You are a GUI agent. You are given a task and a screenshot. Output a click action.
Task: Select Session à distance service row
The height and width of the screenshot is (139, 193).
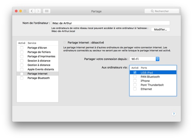pos(38,61)
